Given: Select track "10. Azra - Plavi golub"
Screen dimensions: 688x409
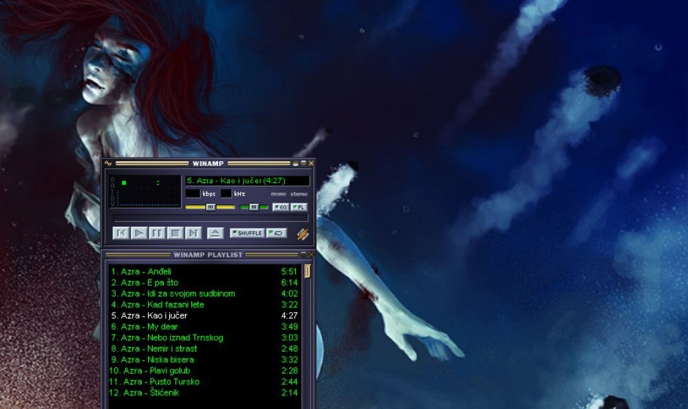Looking at the screenshot, I should click(x=204, y=370).
